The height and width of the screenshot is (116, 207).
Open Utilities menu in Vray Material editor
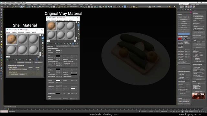pyautogui.click(x=71, y=20)
